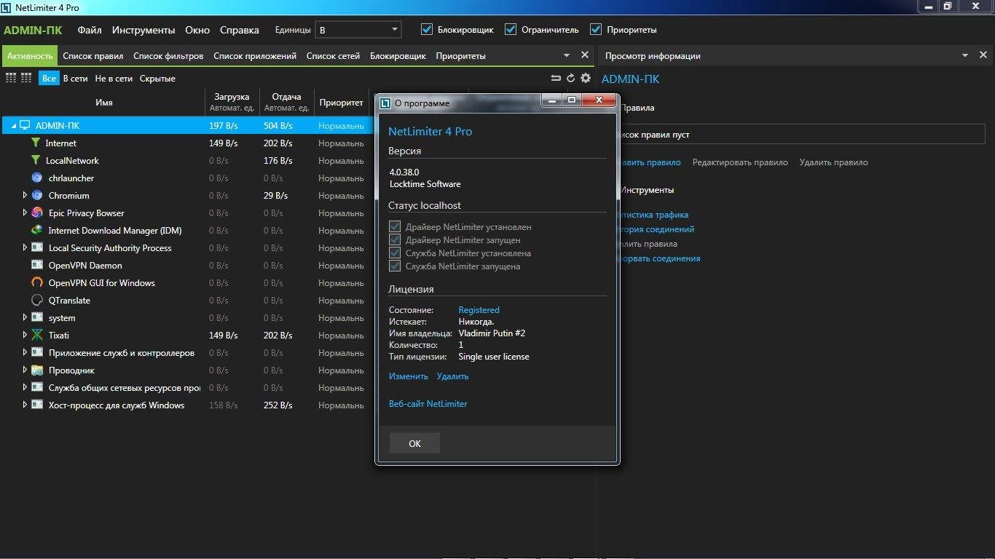
Task: Click the Драйвер NetLimiter запущен checkbox
Action: coord(395,240)
